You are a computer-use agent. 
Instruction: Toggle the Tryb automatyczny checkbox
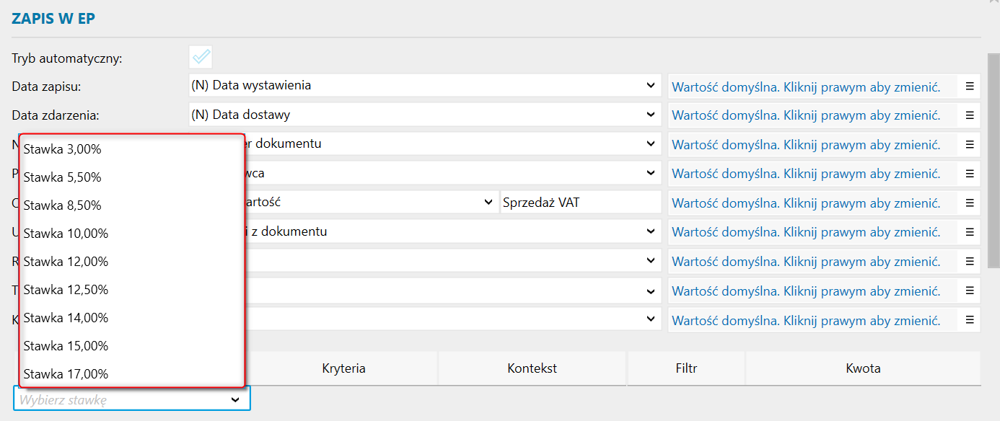click(x=201, y=57)
